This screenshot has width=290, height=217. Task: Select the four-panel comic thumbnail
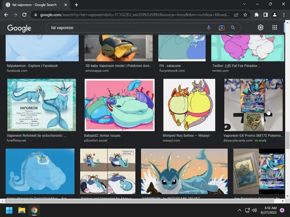click(x=108, y=171)
